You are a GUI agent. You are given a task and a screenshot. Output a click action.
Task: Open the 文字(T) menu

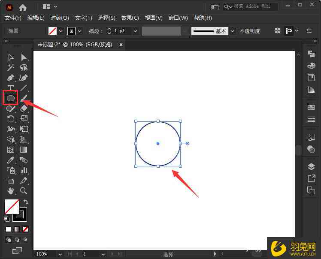pyautogui.click(x=84, y=18)
